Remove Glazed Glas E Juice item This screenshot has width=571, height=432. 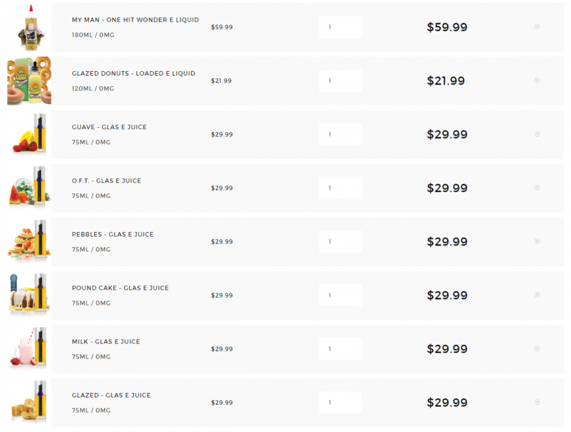pyautogui.click(x=537, y=402)
